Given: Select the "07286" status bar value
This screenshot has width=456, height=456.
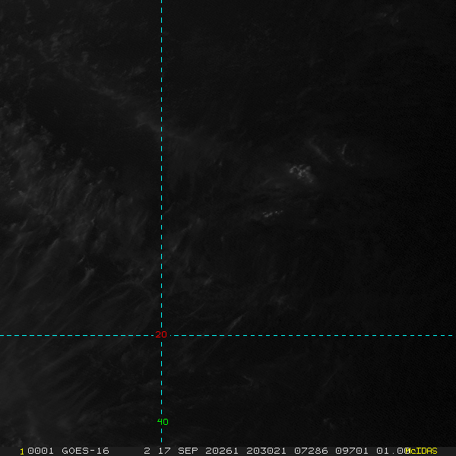Looking at the screenshot, I should (311, 451).
